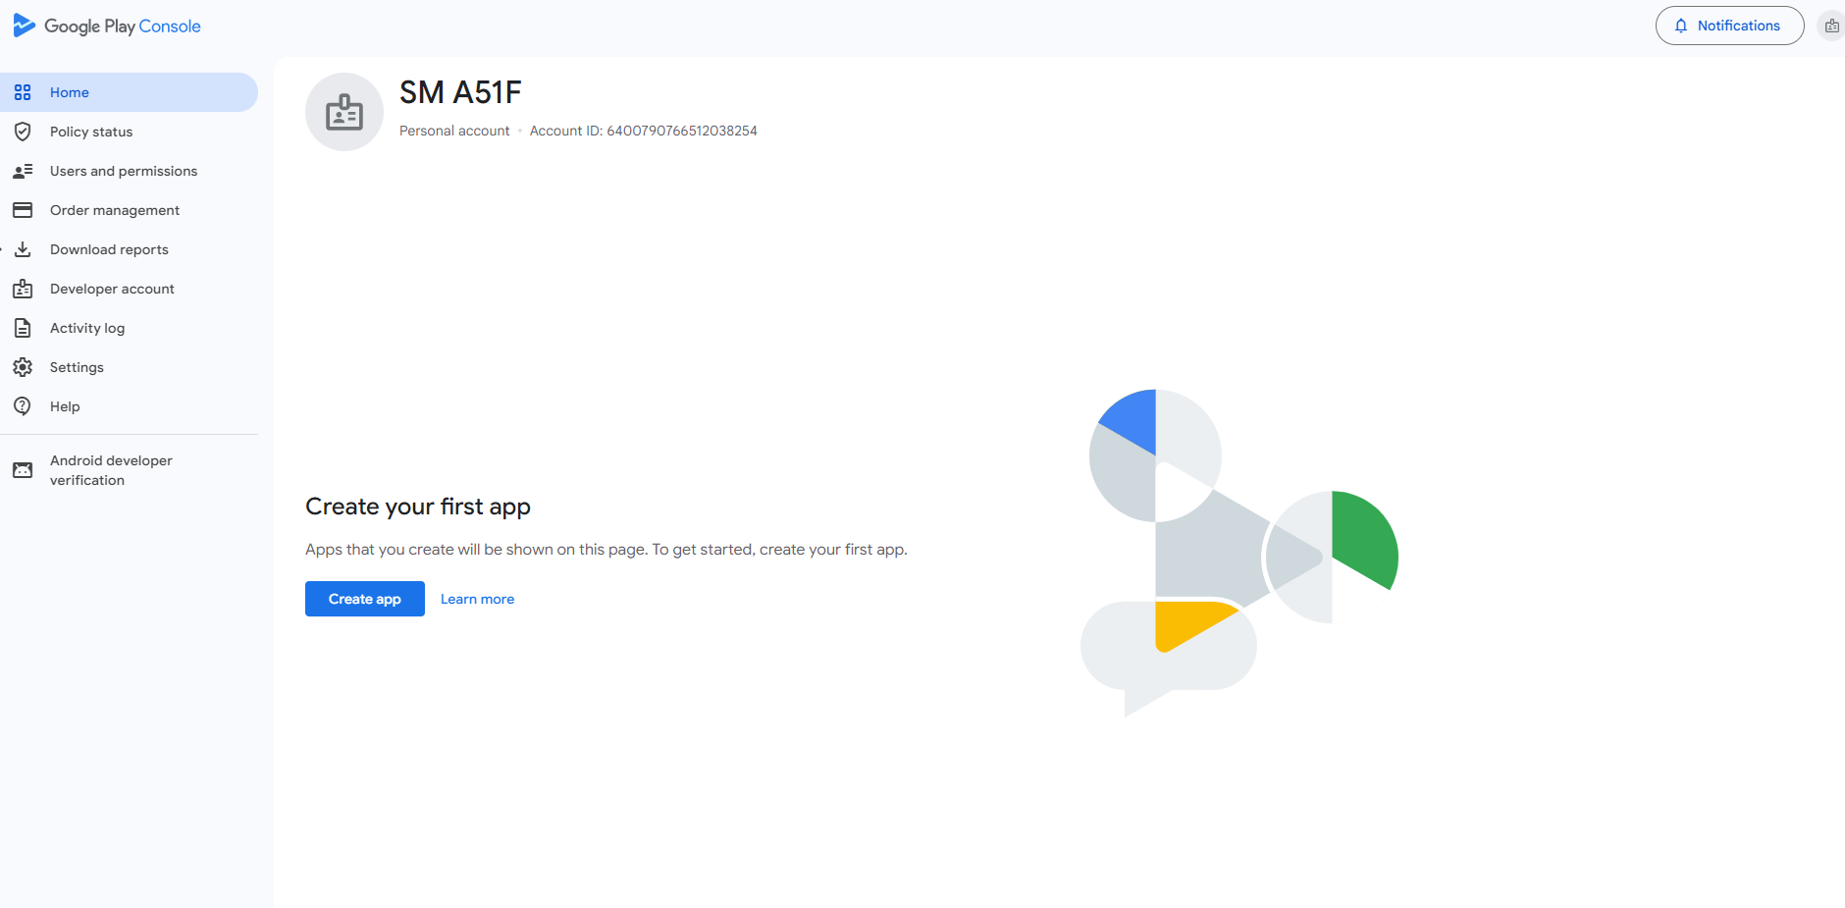Open Policy status page
1845x908 pixels.
tap(129, 132)
